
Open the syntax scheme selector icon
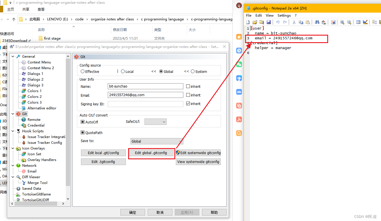[358, 22]
